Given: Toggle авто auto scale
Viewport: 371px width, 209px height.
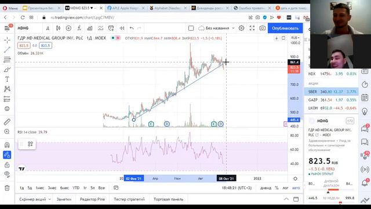Looking at the screenshot, I should tap(296, 188).
